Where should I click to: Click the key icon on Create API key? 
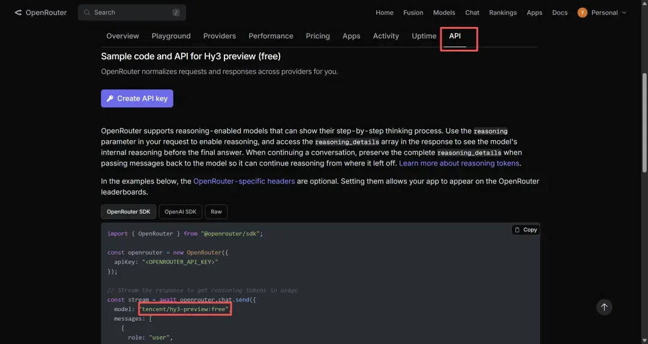pyautogui.click(x=110, y=98)
